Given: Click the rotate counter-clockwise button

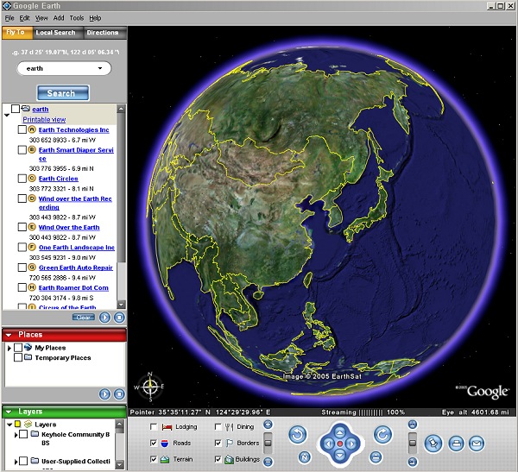Looking at the screenshot, I should pos(298,434).
